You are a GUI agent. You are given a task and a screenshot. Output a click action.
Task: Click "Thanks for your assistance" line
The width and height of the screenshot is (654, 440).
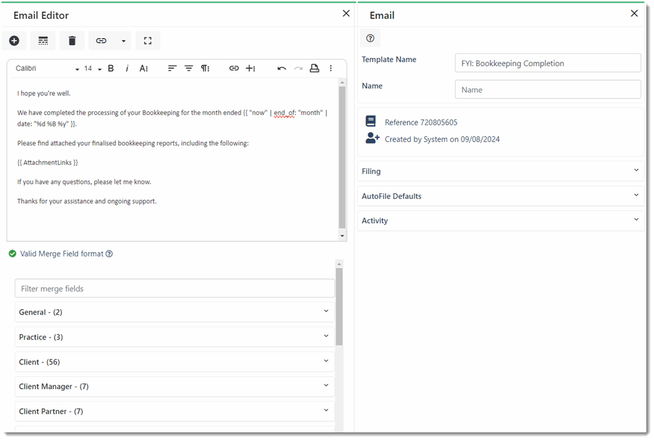click(87, 202)
